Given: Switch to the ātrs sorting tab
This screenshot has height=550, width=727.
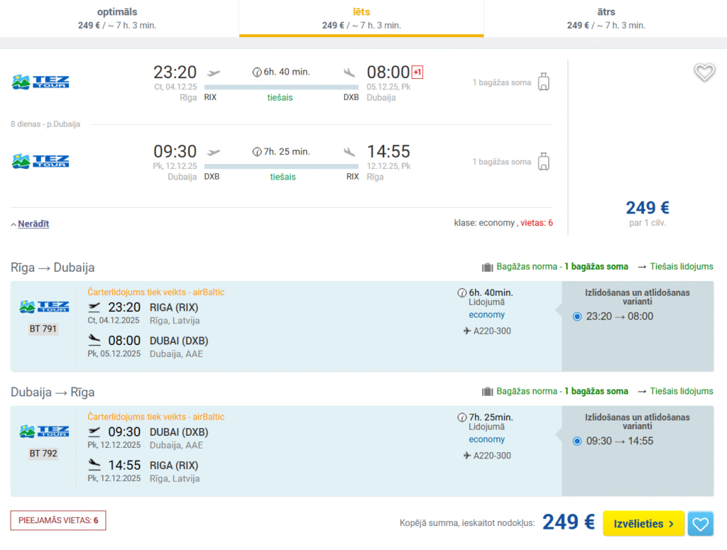Looking at the screenshot, I should [606, 18].
